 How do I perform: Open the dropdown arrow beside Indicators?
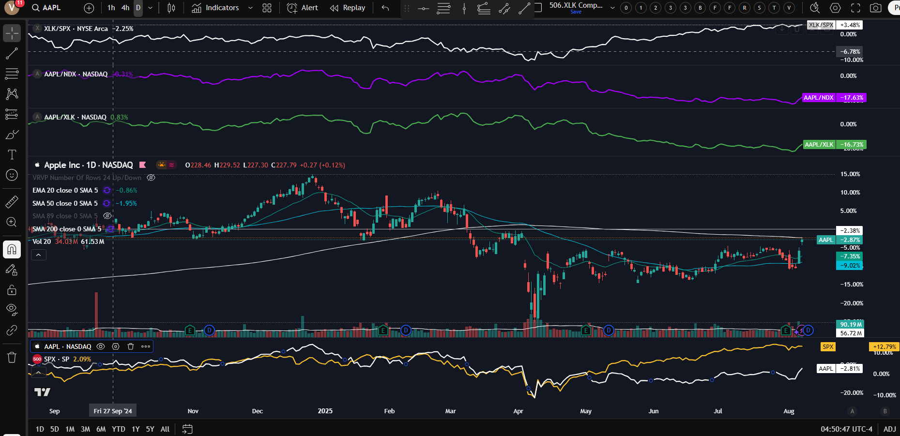[x=250, y=8]
